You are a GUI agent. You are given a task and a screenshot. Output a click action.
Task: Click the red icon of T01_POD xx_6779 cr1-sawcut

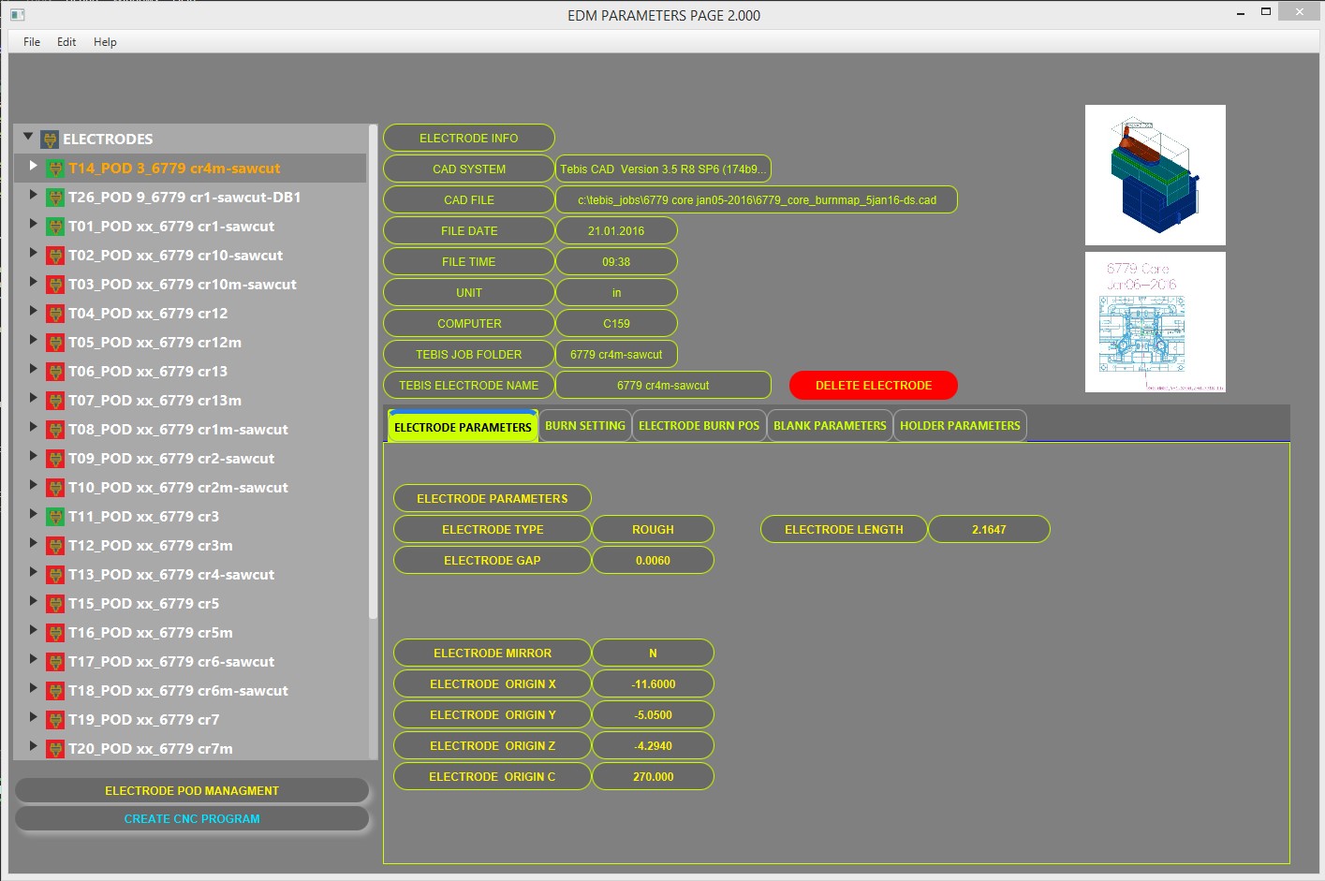point(55,227)
